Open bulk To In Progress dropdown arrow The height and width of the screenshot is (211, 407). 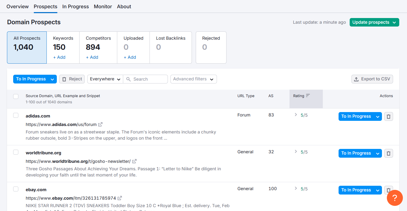click(x=52, y=79)
